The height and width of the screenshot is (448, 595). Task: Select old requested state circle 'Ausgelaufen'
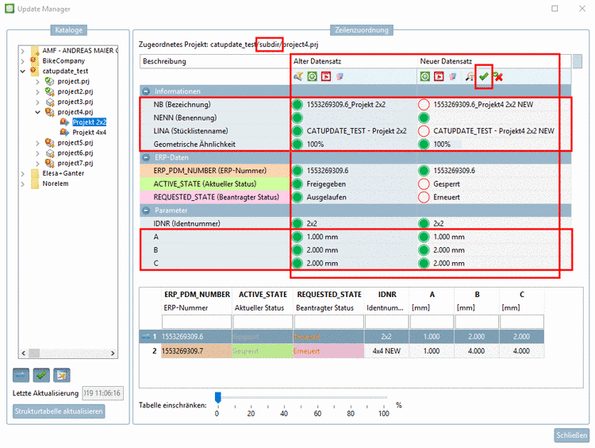tap(297, 197)
